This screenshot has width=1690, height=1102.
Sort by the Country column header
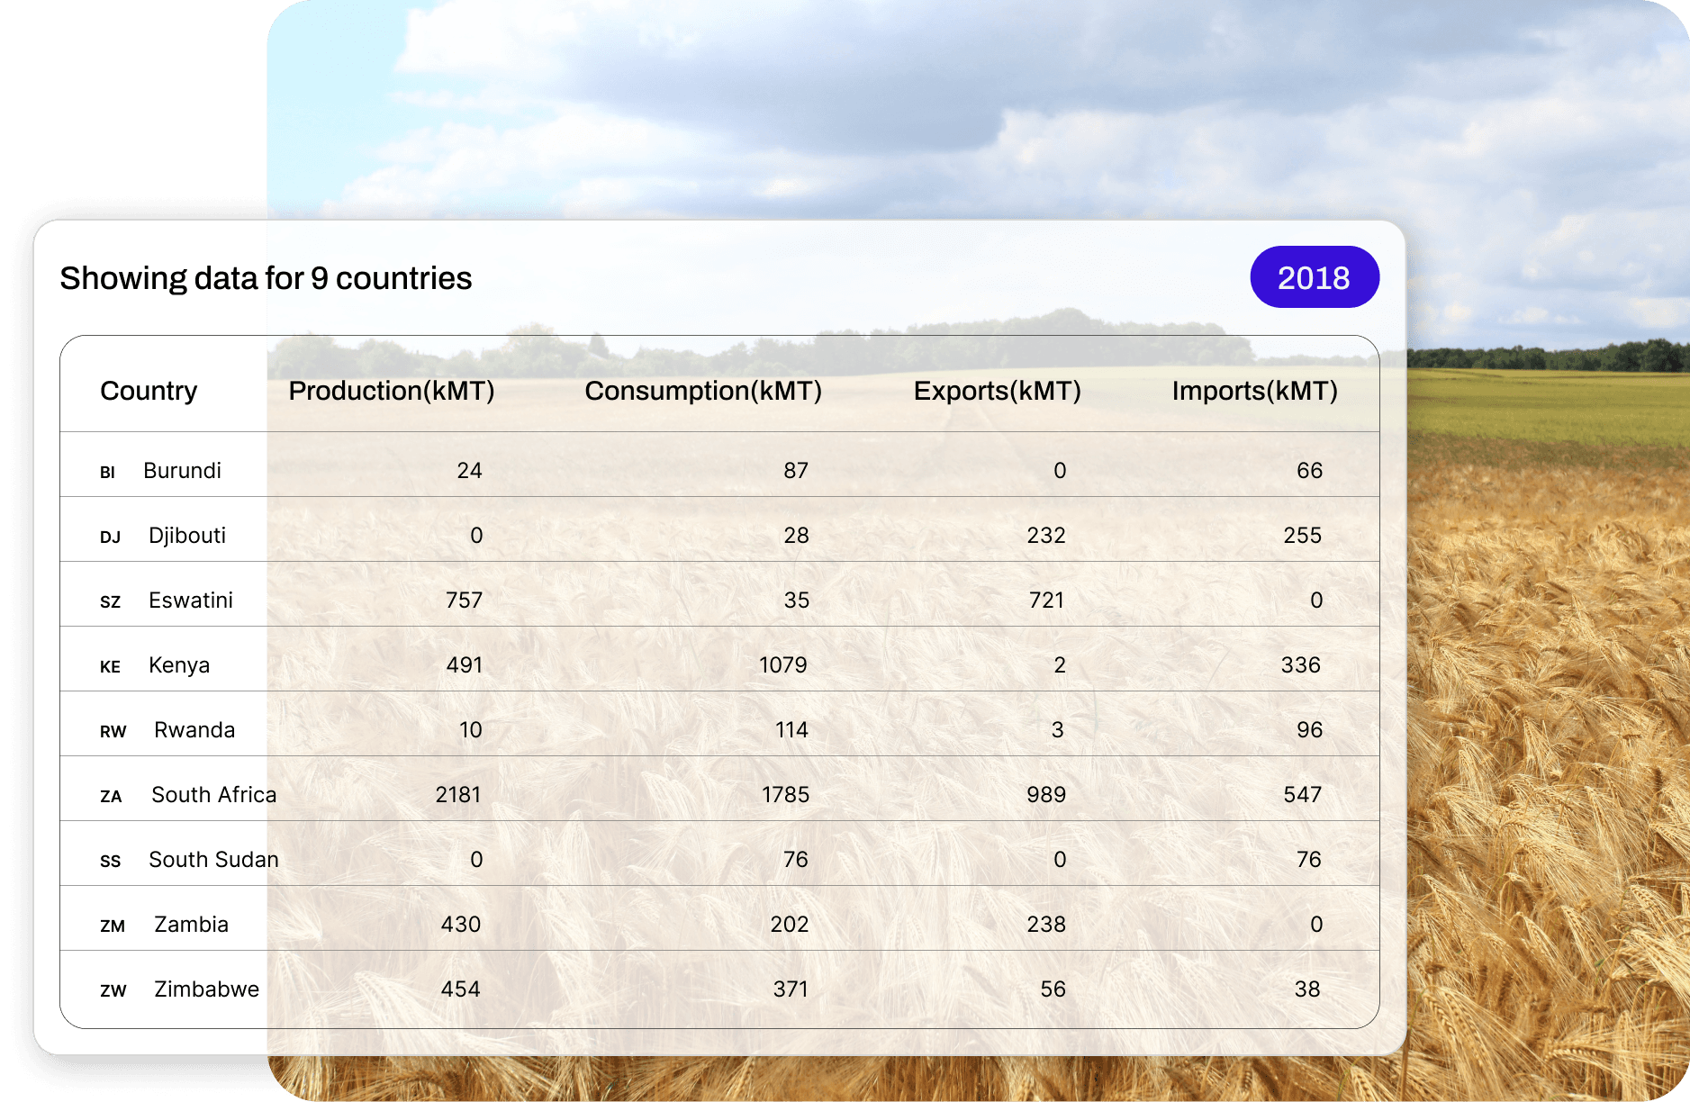pos(149,391)
